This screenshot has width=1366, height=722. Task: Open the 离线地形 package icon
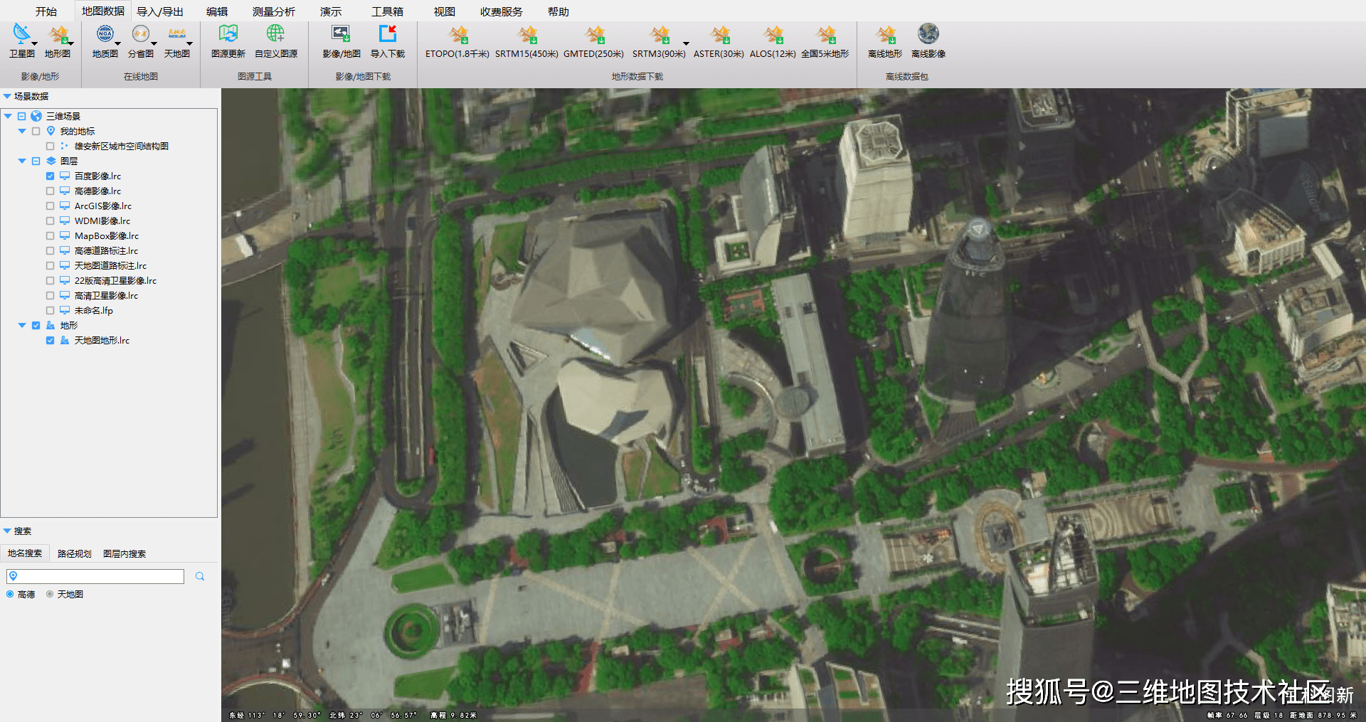tap(885, 34)
